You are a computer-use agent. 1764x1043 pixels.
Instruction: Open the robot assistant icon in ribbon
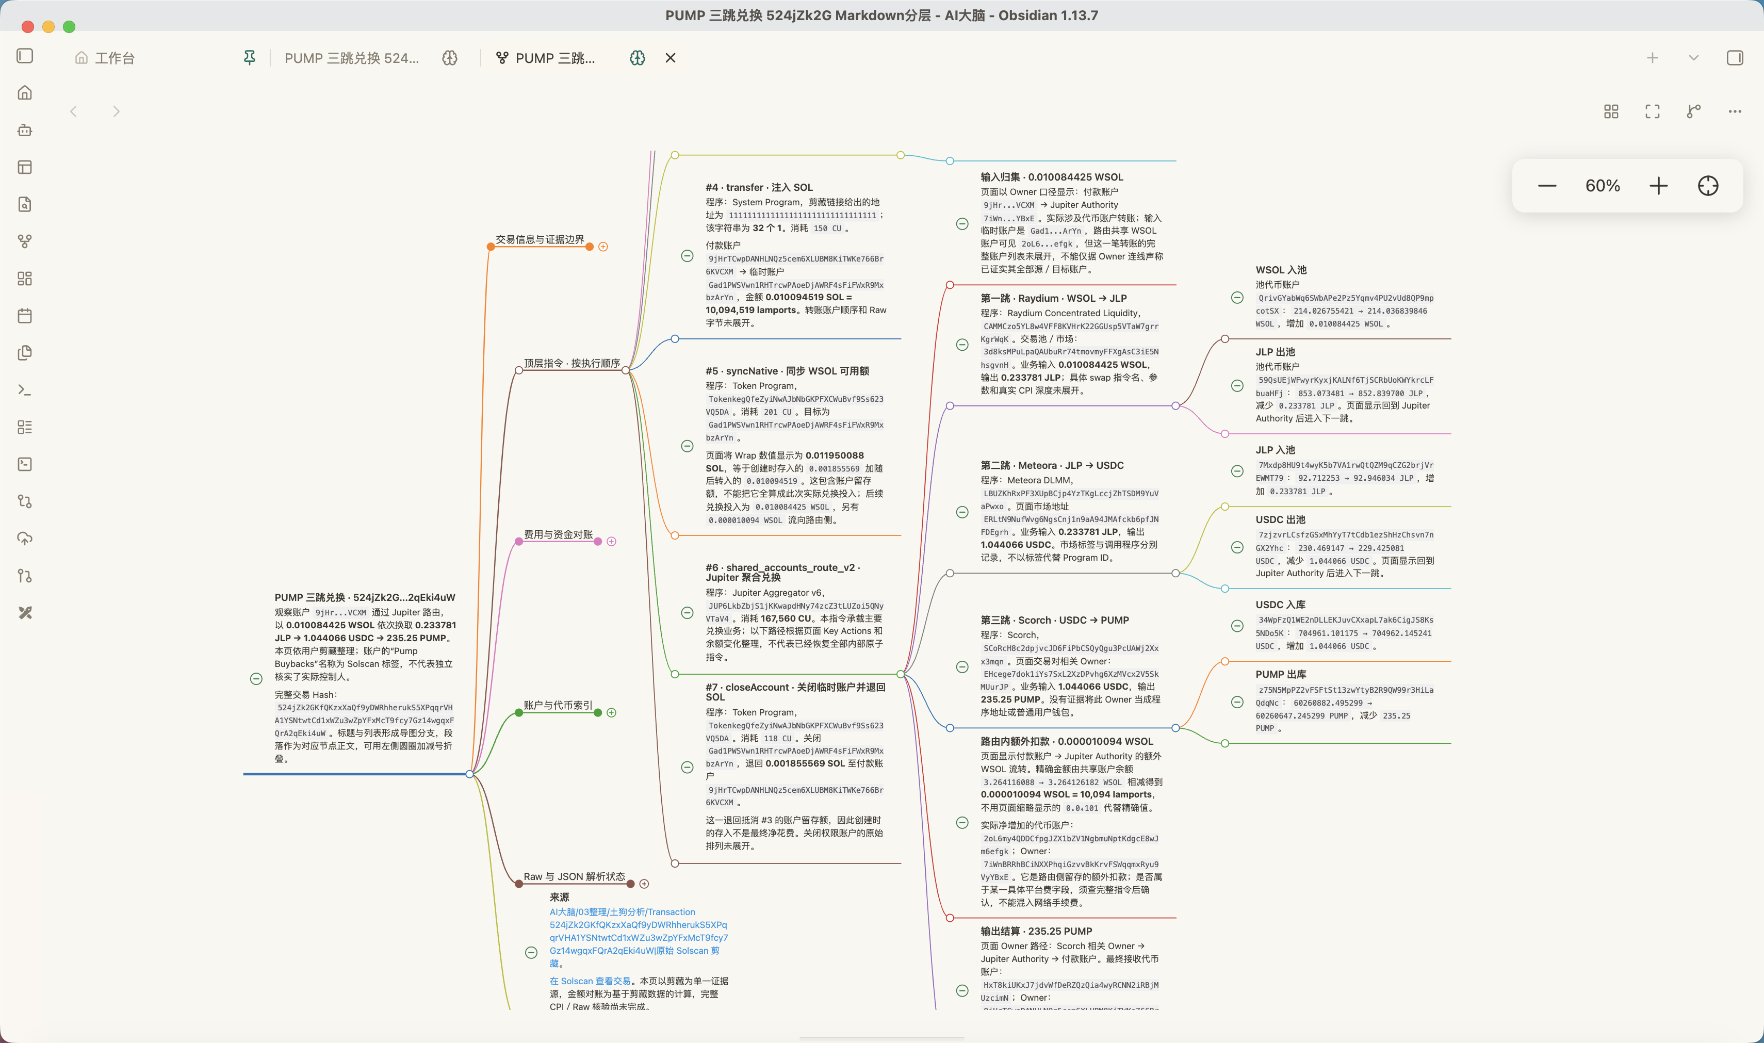(x=25, y=130)
